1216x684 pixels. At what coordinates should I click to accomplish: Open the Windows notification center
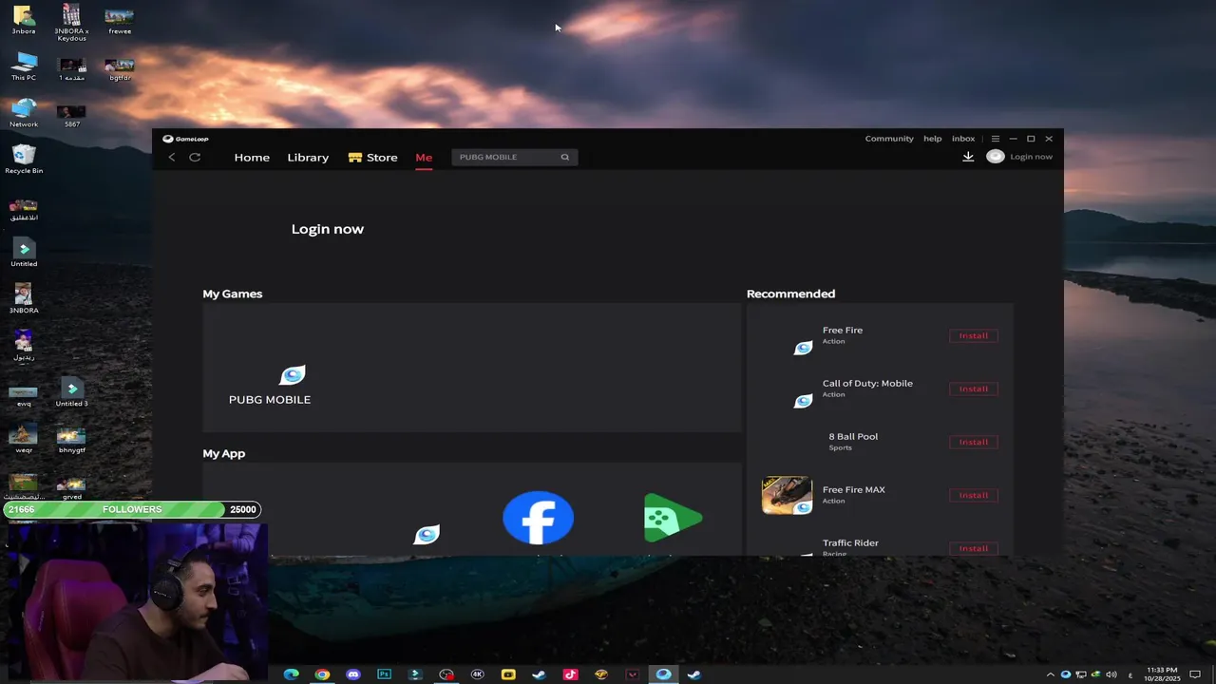(1195, 674)
